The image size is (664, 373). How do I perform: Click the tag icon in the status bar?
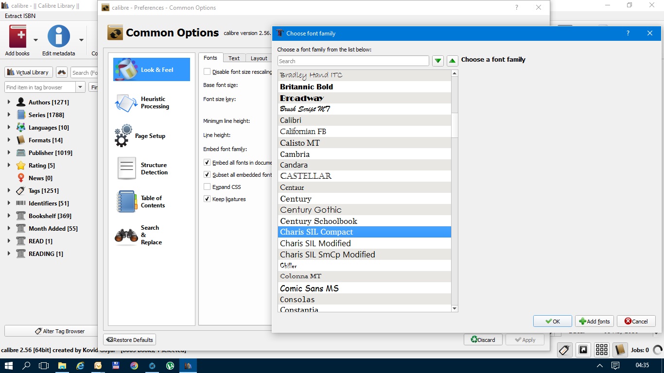pos(564,350)
